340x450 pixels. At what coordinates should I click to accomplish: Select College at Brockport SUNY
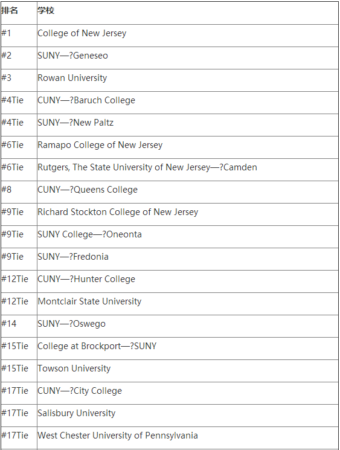click(x=97, y=346)
